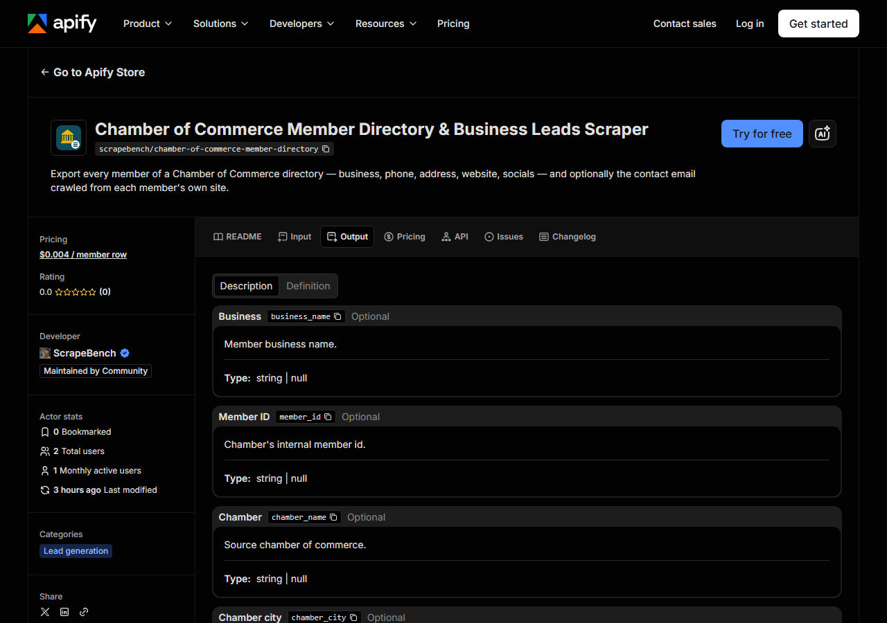Image resolution: width=887 pixels, height=623 pixels.
Task: Click the actor's bank logo thumbnail
Action: (69, 138)
